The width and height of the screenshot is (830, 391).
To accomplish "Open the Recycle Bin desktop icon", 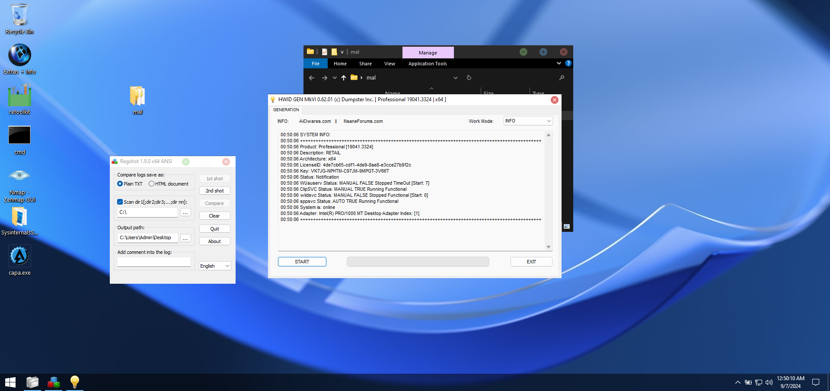I will pos(19,19).
